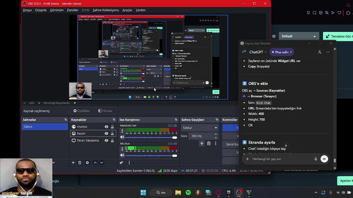Screen dimensions: 353x198
Task: Click Özellikler button
Action: click(x=82, y=111)
